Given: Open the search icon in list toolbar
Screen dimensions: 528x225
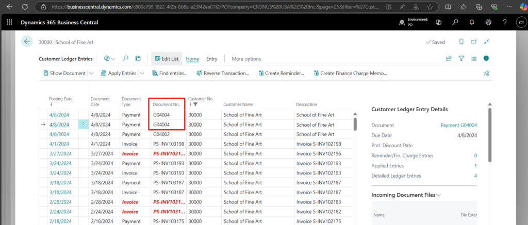Looking at the screenshot, I should tap(126, 59).
